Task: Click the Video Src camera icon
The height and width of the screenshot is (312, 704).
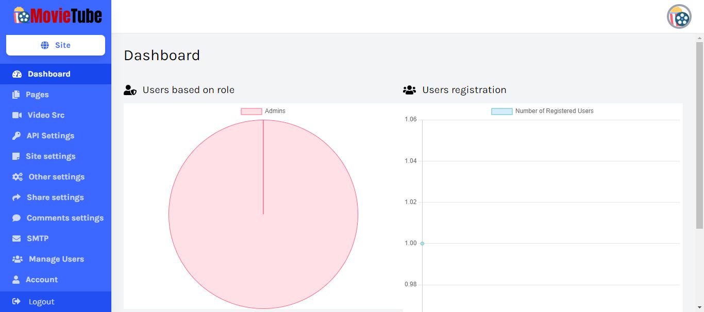Action: (17, 115)
